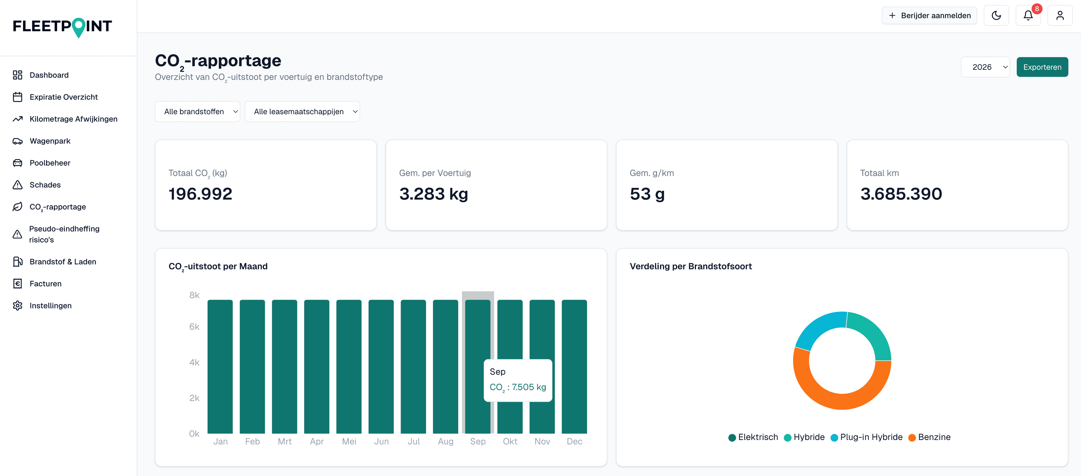Click the Gem. g/km value 53 g
This screenshot has width=1081, height=476.
tap(647, 194)
